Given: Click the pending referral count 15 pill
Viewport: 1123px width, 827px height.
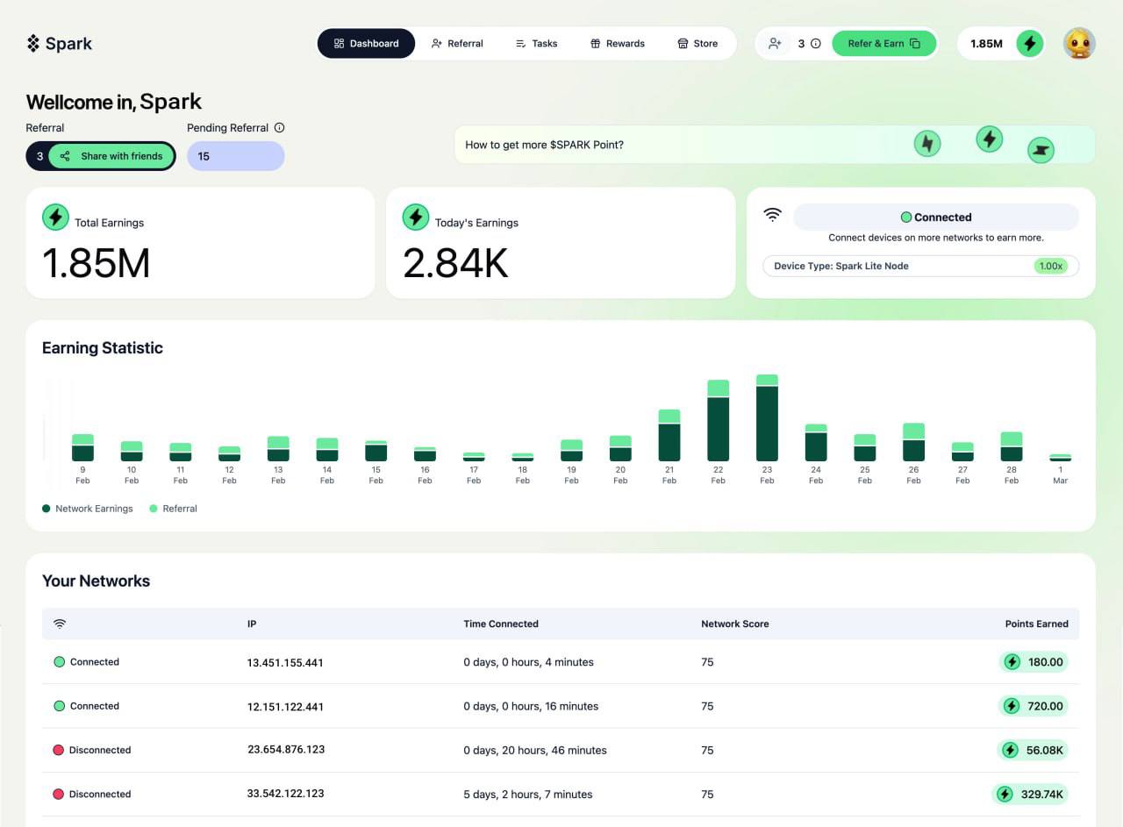Looking at the screenshot, I should [x=235, y=156].
